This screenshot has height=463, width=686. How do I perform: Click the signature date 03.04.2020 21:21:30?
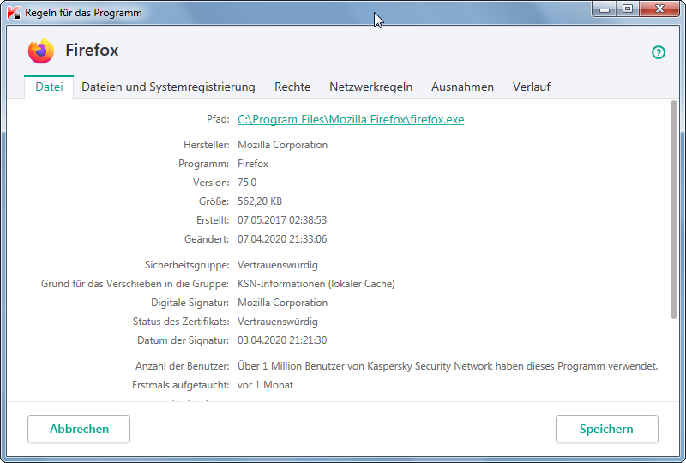click(282, 340)
